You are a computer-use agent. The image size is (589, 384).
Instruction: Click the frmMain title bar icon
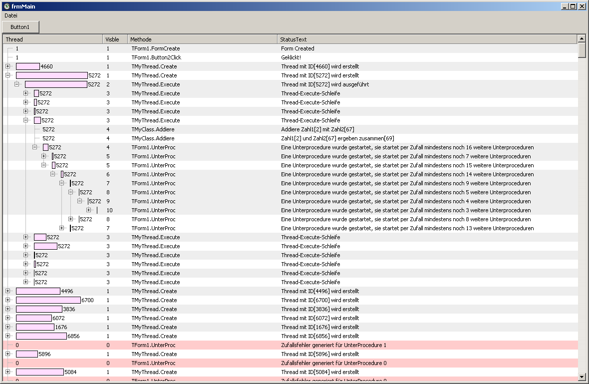coord(7,6)
